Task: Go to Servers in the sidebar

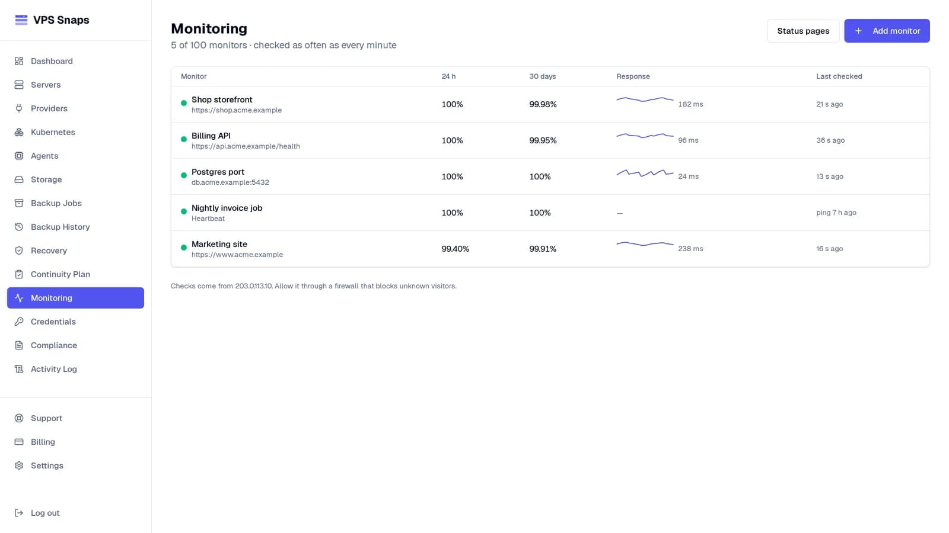Action: coord(75,85)
